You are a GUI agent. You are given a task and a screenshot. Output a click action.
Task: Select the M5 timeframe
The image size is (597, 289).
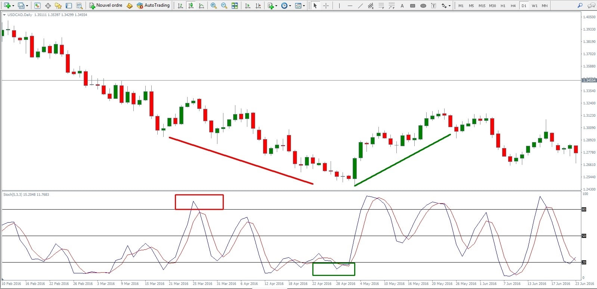click(471, 6)
